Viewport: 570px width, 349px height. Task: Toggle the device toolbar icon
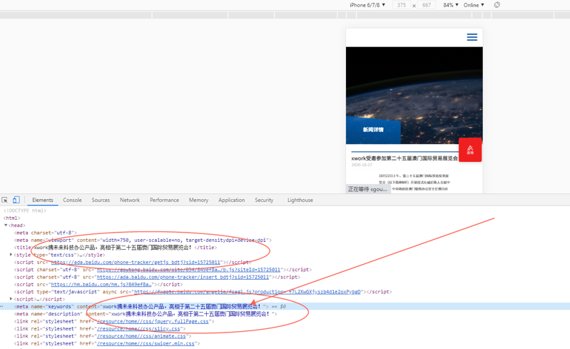click(16, 200)
